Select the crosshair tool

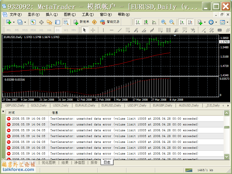pos(93,30)
